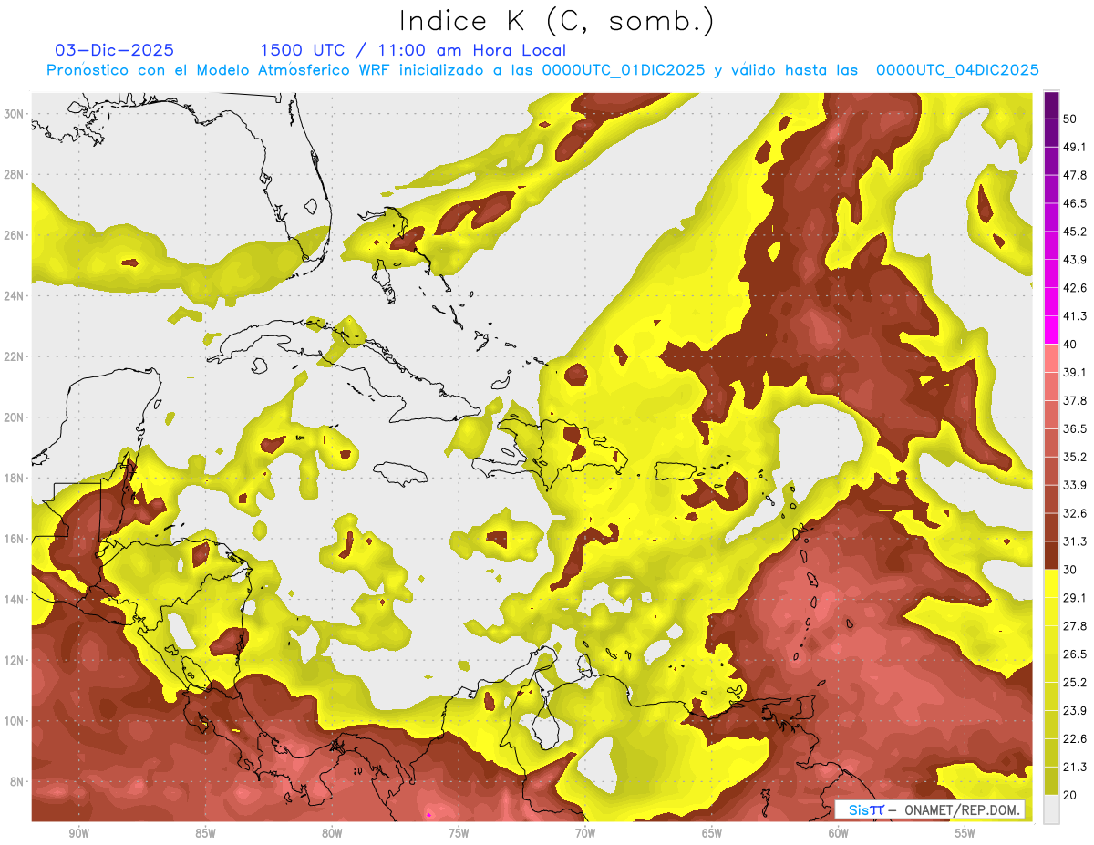Click the legend value 27.8

(1075, 625)
